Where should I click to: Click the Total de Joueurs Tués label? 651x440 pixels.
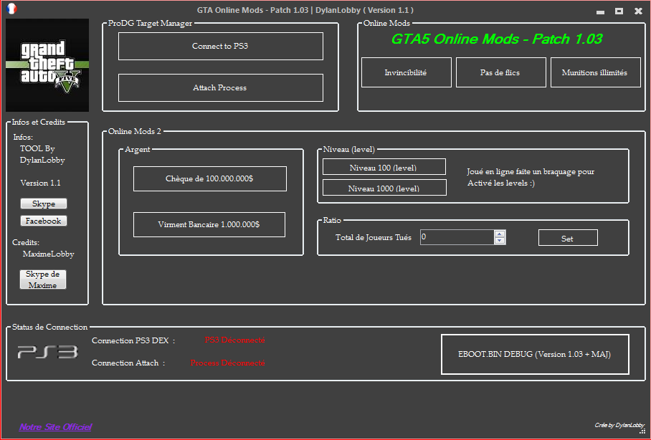(x=374, y=237)
